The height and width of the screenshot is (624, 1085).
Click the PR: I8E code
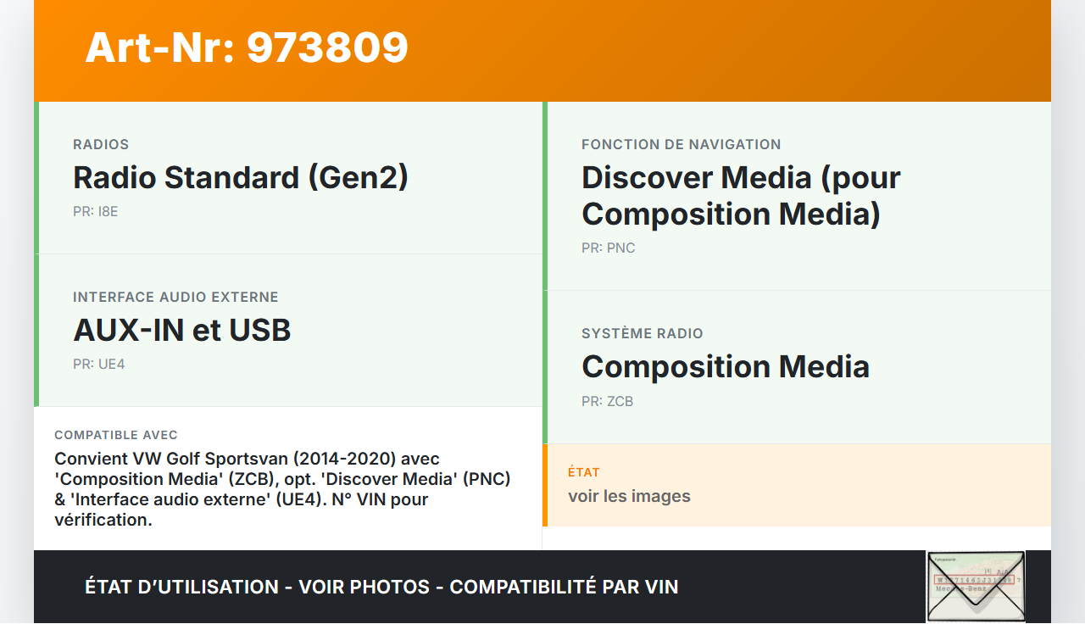click(96, 212)
